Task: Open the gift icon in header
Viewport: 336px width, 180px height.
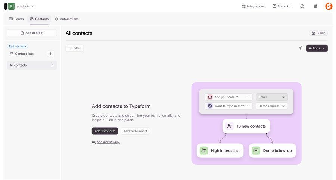Action: coord(315,6)
